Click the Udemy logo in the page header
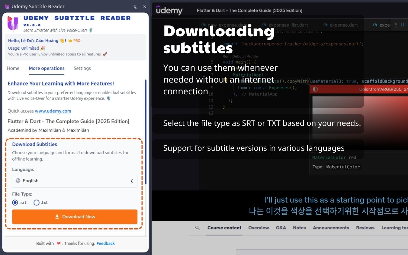The width and height of the screenshot is (408, 255). click(x=169, y=10)
